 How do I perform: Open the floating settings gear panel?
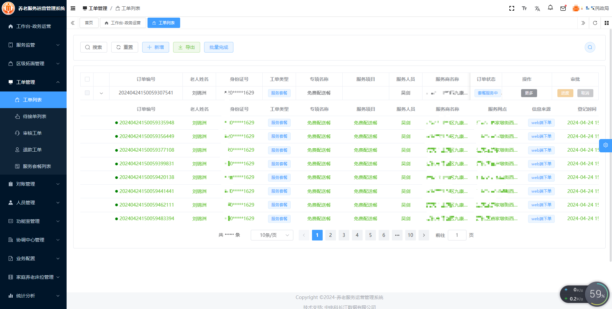point(606,145)
